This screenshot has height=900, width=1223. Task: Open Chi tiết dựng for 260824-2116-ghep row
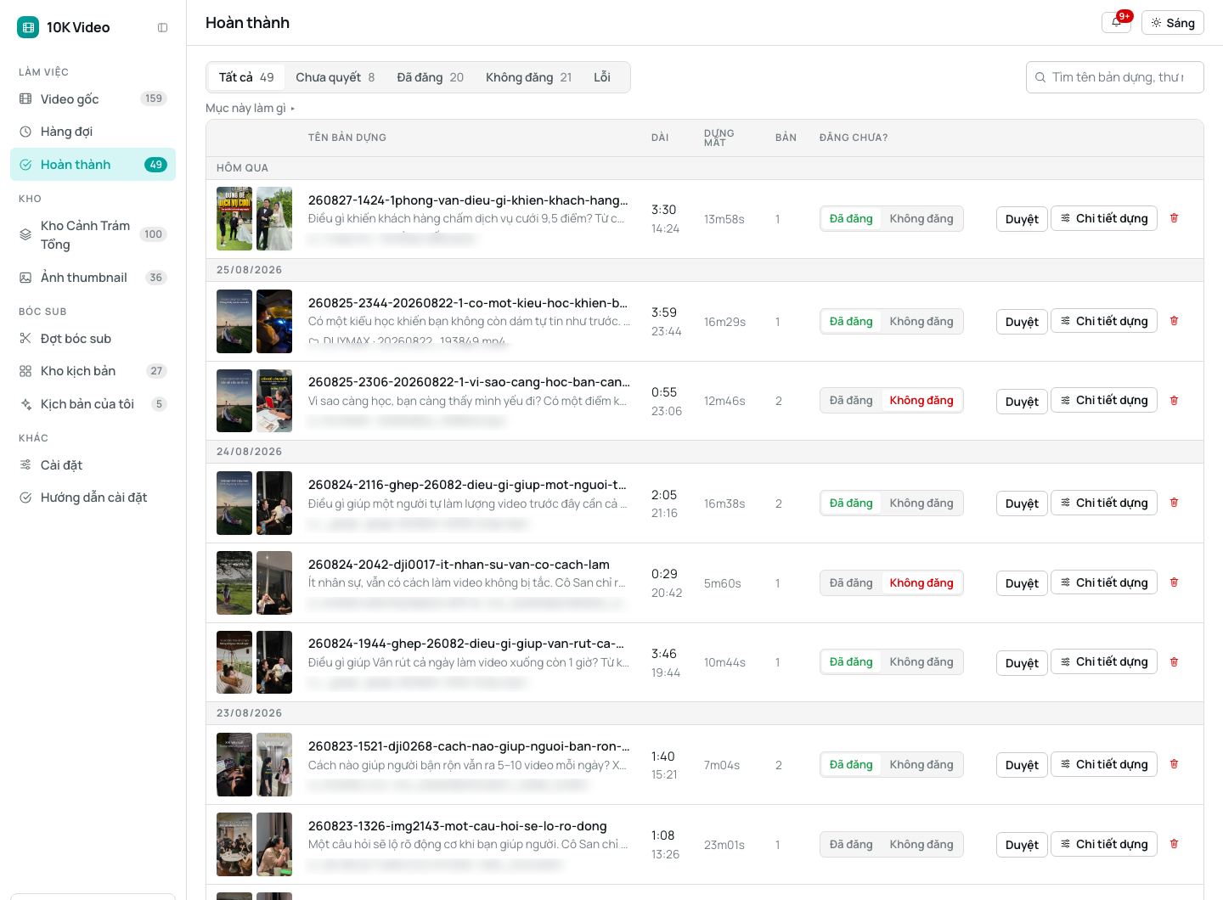(1104, 503)
